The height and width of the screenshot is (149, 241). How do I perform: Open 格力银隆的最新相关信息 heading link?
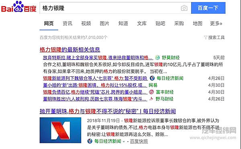click(x=70, y=50)
